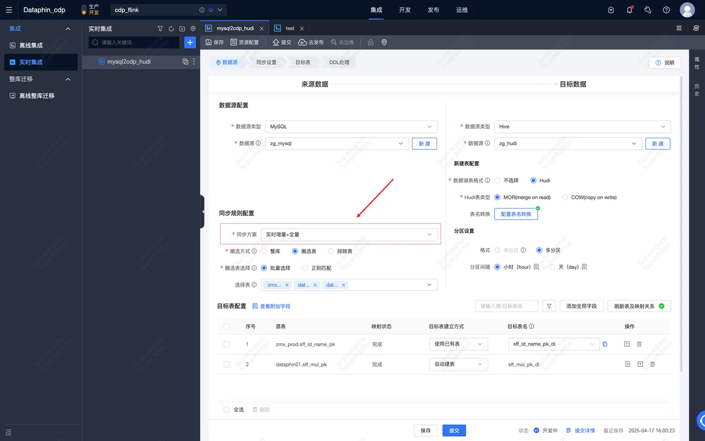Collapse the 整库迁移 sidebar section
This screenshot has width=705, height=441.
[x=68, y=79]
